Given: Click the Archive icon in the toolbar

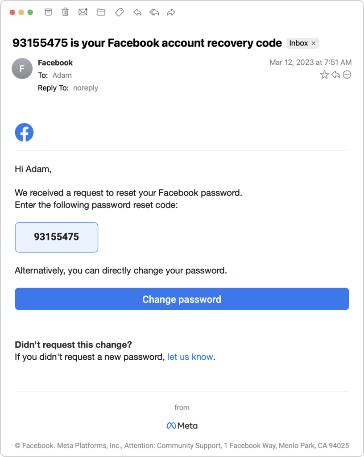Looking at the screenshot, I should (49, 12).
